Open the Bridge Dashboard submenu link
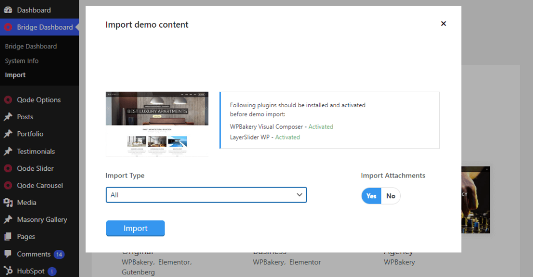Image resolution: width=533 pixels, height=277 pixels. [x=31, y=46]
